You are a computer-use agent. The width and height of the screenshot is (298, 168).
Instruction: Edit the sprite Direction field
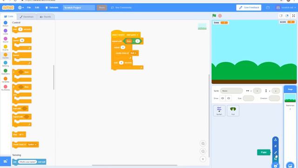(274, 98)
